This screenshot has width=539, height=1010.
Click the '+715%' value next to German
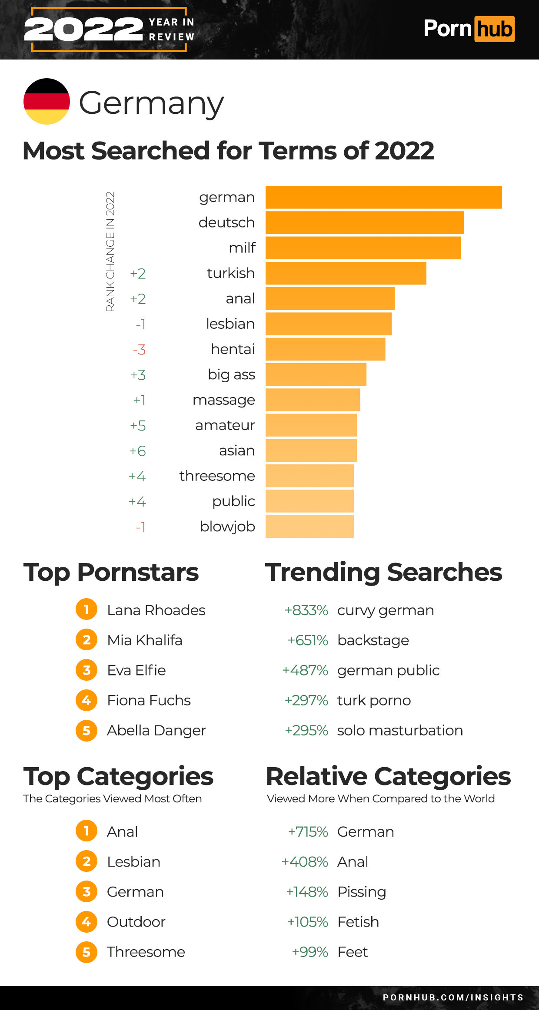308,831
